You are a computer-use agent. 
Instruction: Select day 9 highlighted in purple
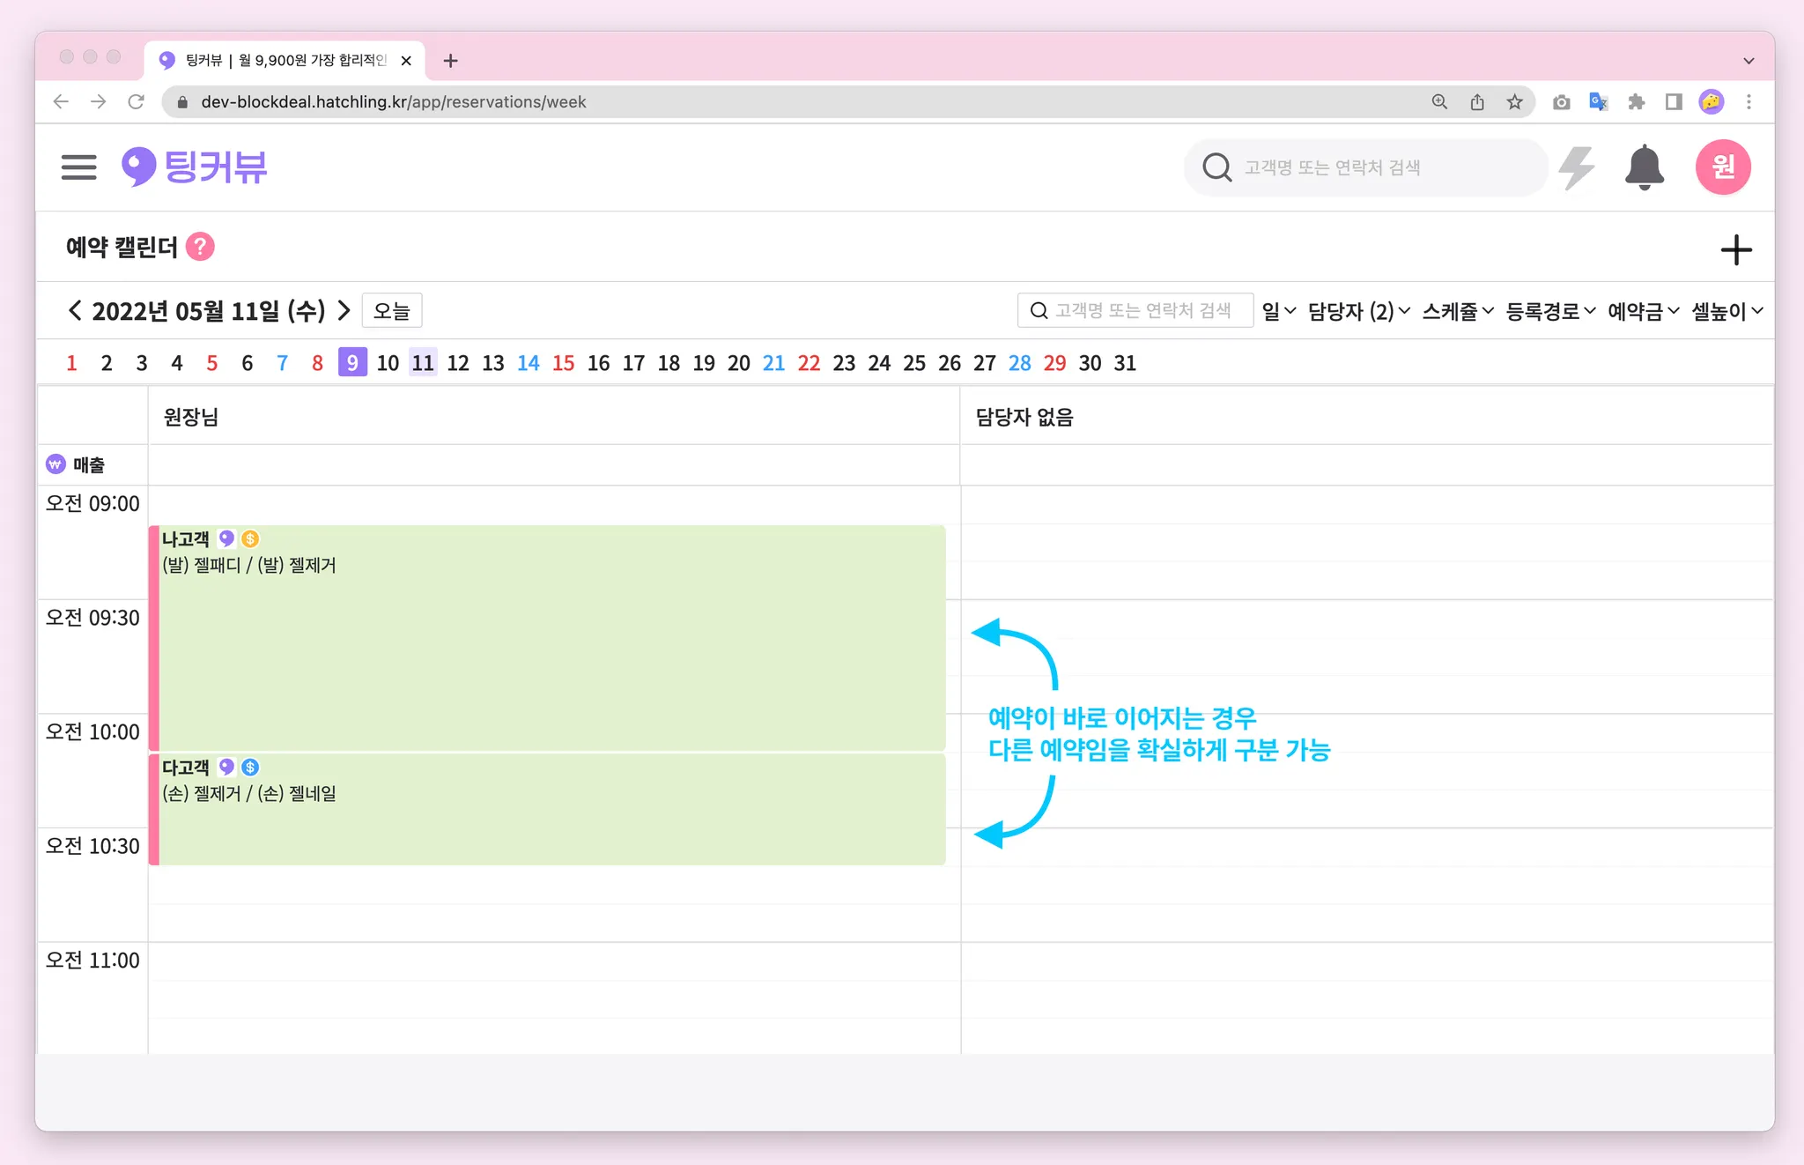tap(352, 363)
